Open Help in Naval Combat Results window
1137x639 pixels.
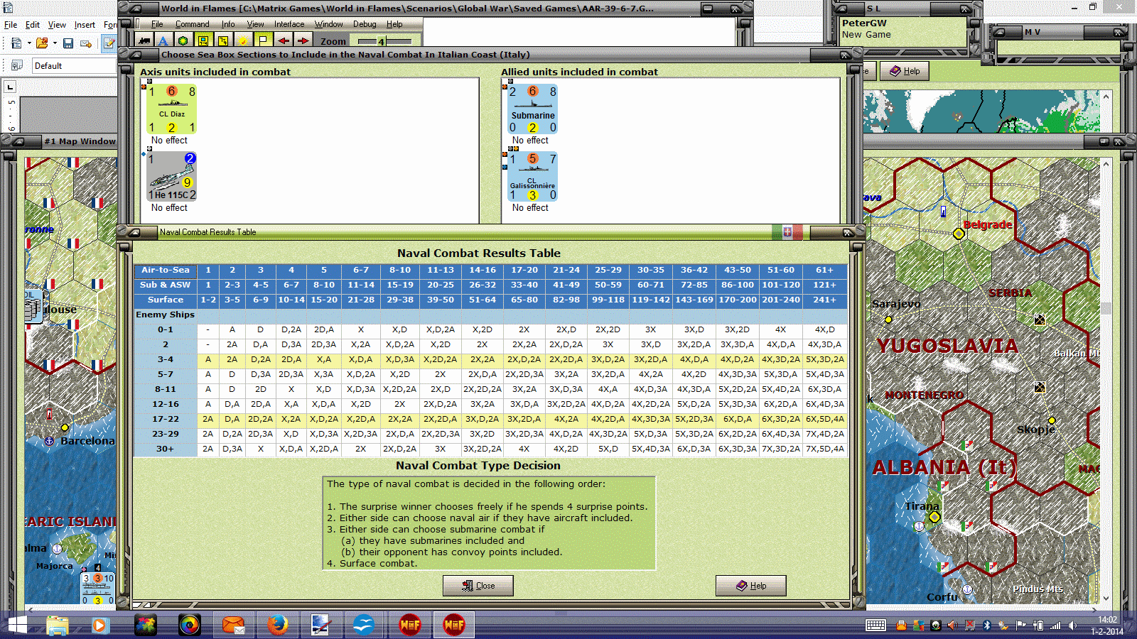tap(751, 586)
